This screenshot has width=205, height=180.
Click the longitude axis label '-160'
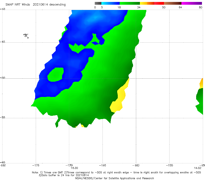[136, 165]
